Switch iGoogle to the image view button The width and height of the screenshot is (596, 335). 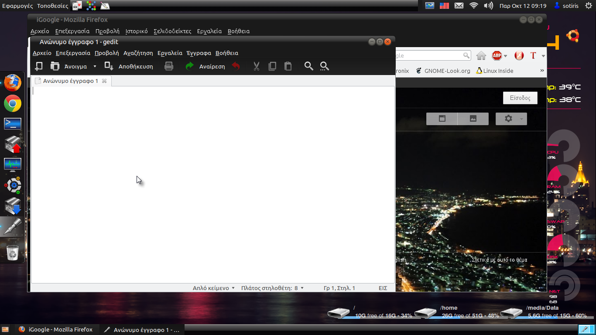coord(473,119)
